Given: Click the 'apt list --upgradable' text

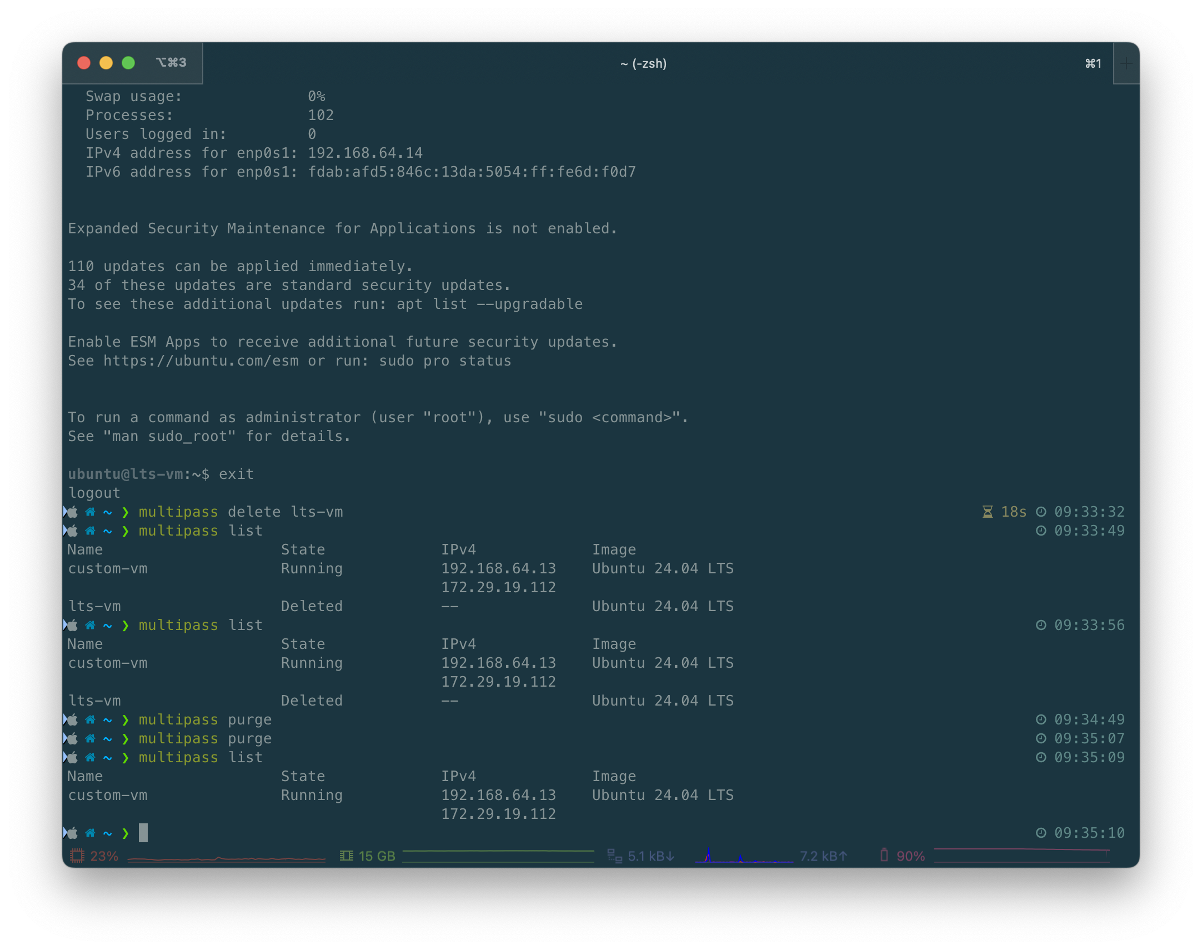Looking at the screenshot, I should tap(490, 304).
